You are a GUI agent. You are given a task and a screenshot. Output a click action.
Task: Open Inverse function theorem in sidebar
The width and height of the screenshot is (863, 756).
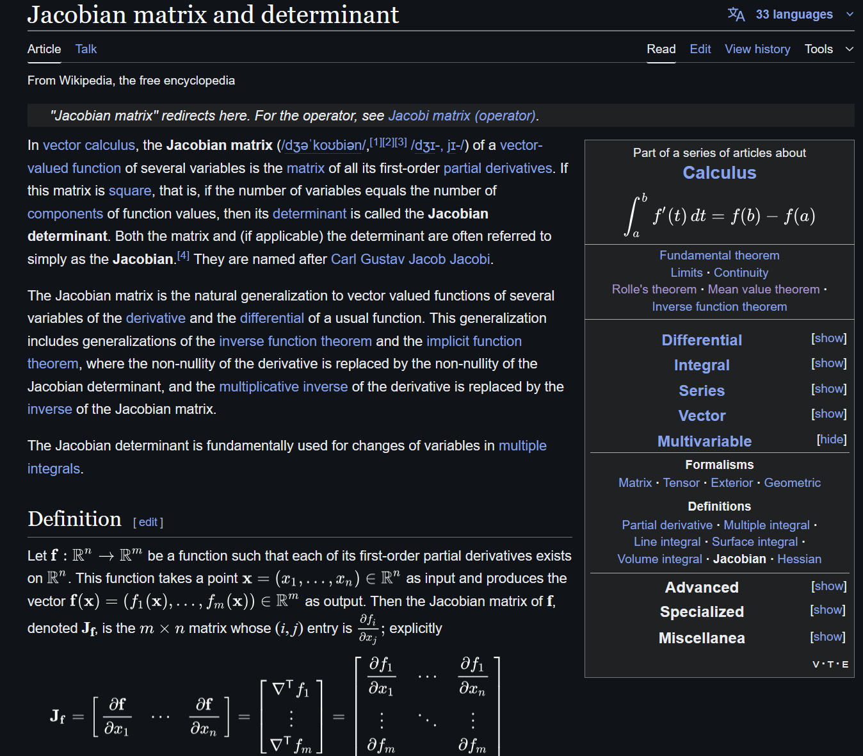[720, 306]
